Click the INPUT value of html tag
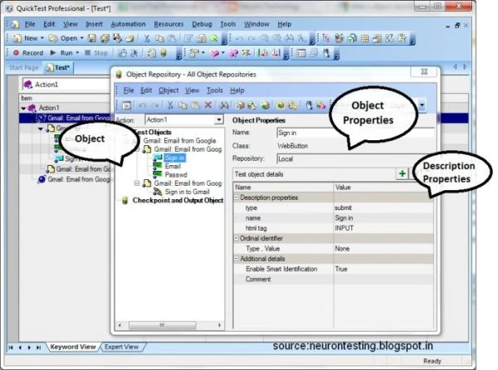 [x=344, y=228]
